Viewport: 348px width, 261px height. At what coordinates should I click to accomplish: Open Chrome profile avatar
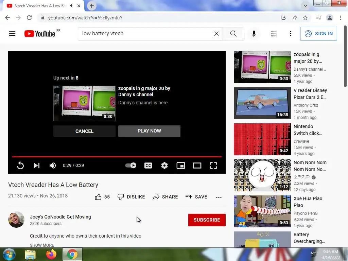coord(330,18)
